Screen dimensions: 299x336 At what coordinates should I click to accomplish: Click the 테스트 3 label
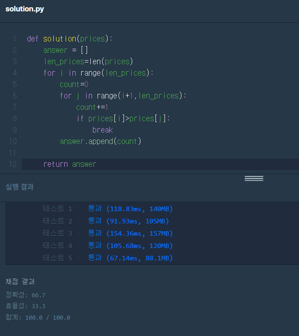pos(57,233)
